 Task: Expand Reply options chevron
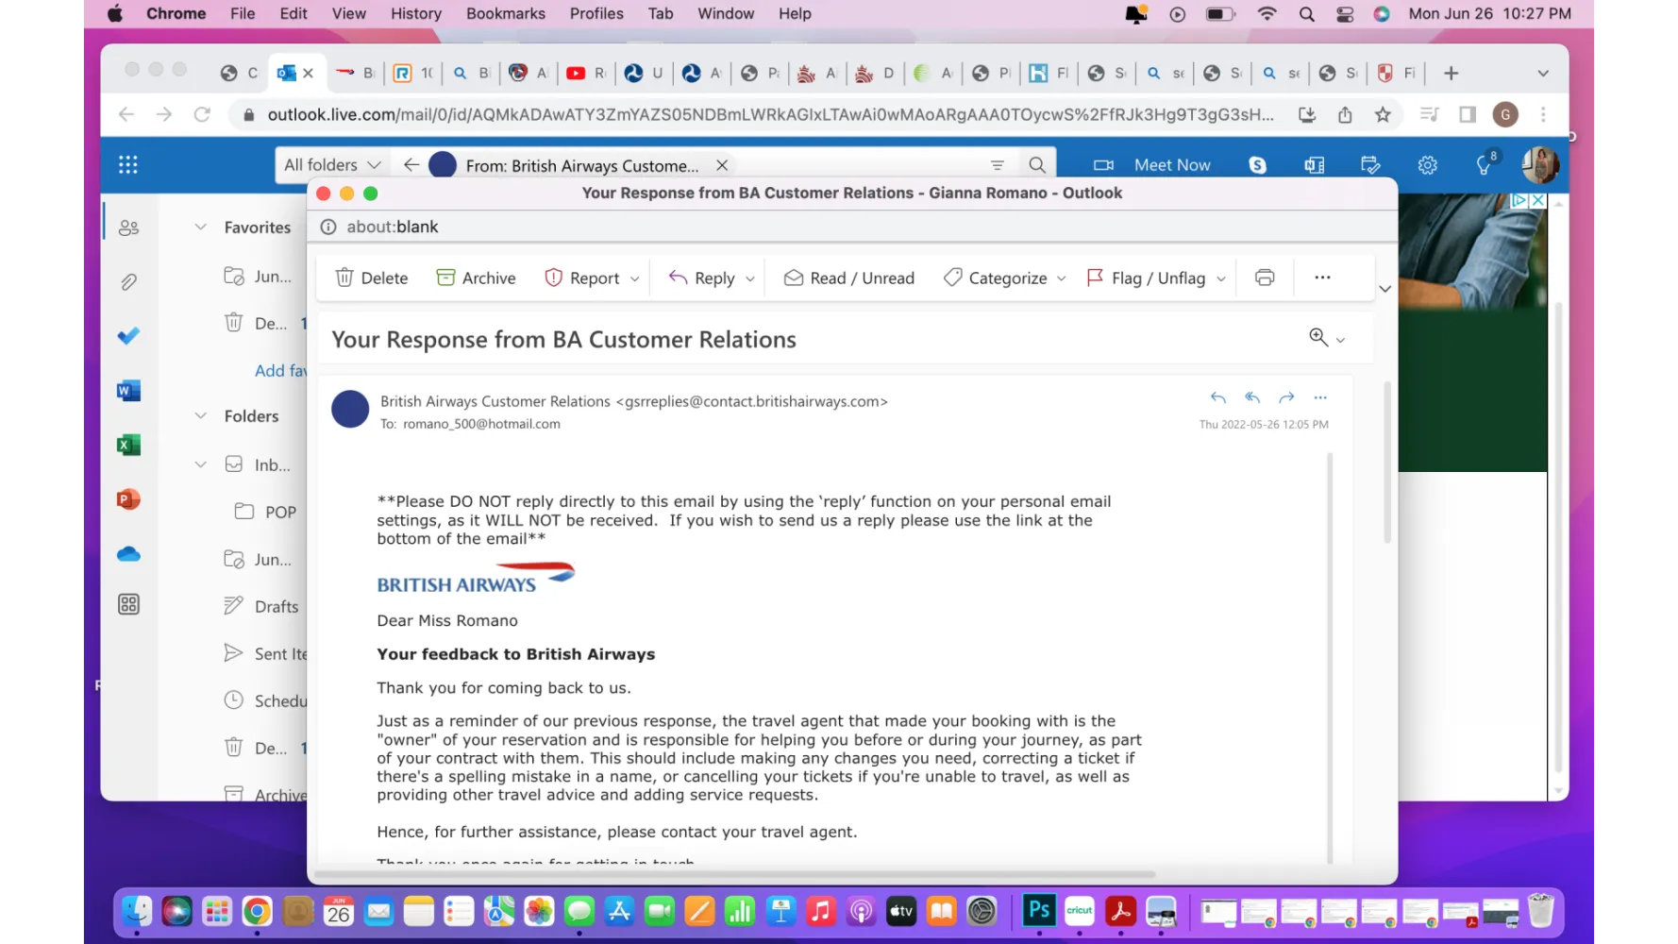pyautogui.click(x=750, y=278)
